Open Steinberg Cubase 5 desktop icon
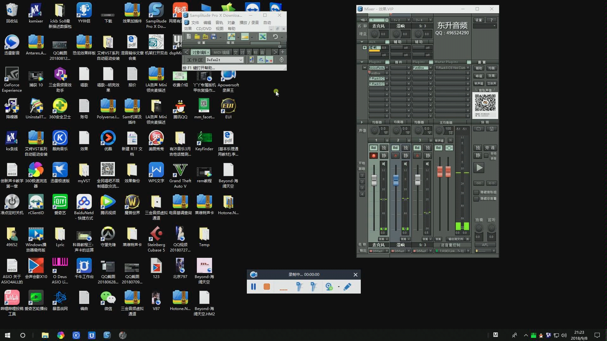The width and height of the screenshot is (607, 341). coord(156,239)
